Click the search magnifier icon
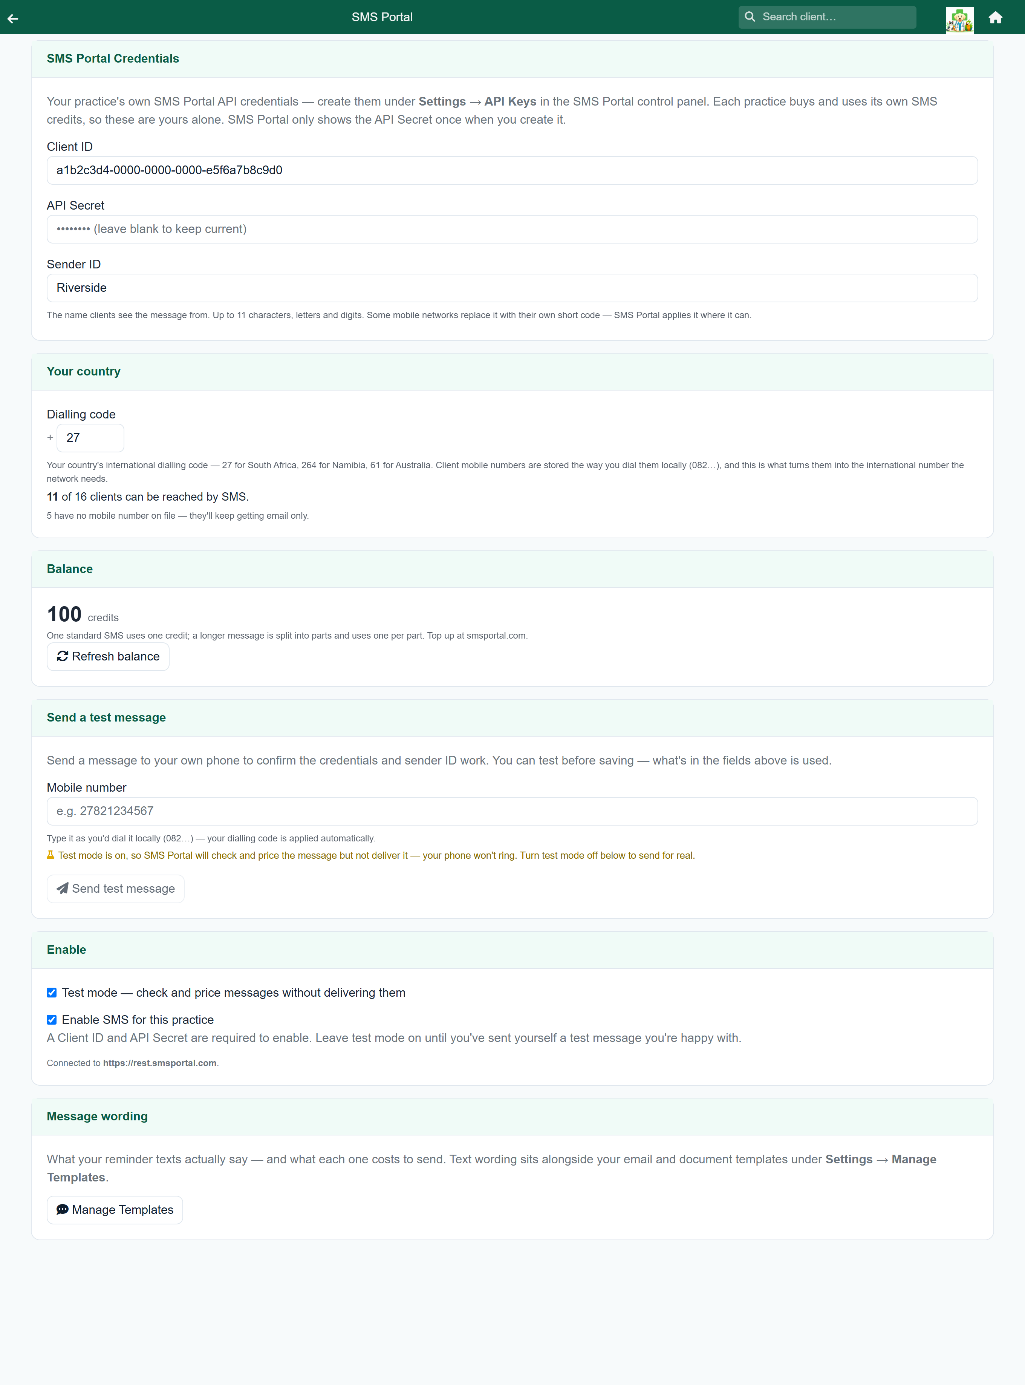Image resolution: width=1025 pixels, height=1385 pixels. tap(750, 17)
